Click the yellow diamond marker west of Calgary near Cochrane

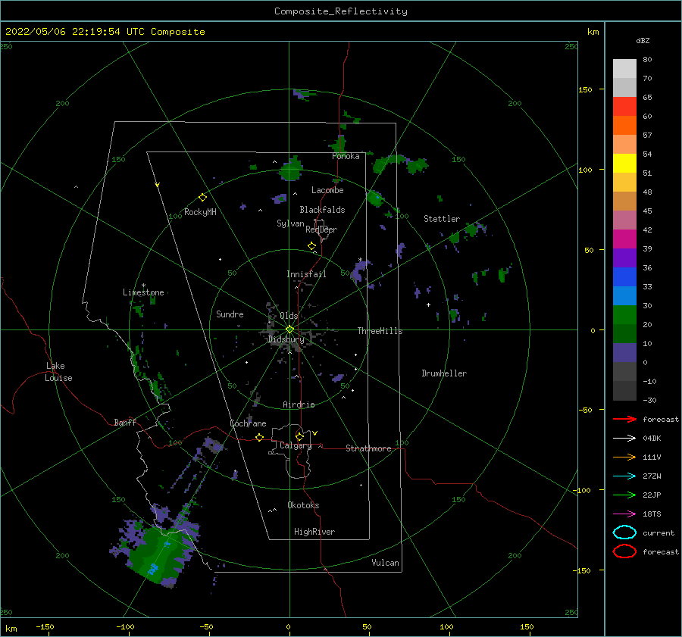pos(260,437)
